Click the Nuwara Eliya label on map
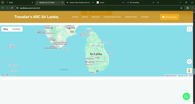 point(102,62)
